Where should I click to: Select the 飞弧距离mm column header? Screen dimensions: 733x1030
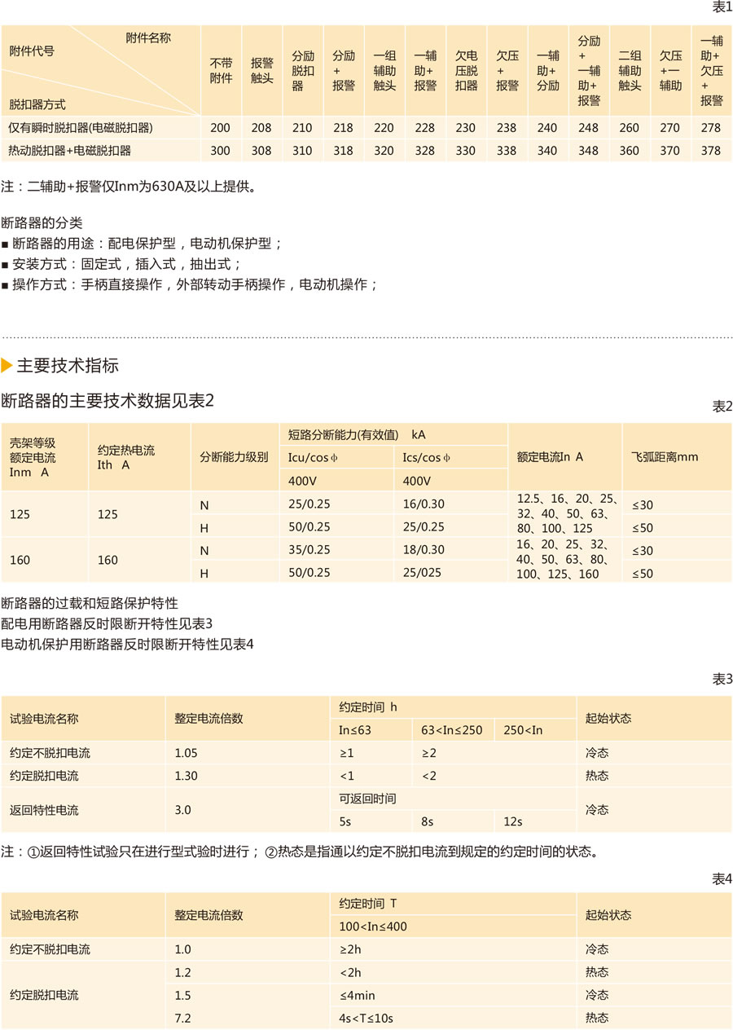click(x=665, y=457)
